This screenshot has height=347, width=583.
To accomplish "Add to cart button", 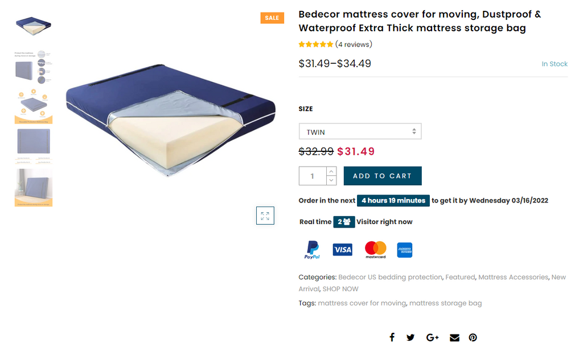I will pos(382,176).
